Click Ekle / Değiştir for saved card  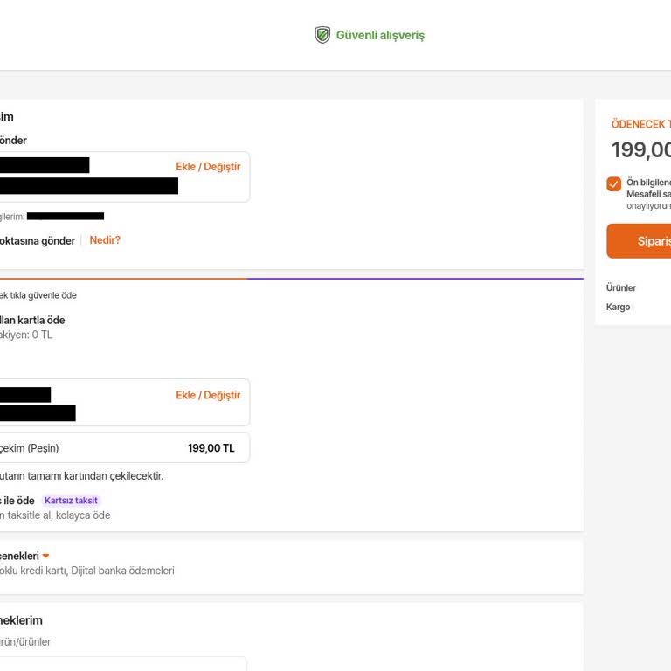tap(208, 395)
